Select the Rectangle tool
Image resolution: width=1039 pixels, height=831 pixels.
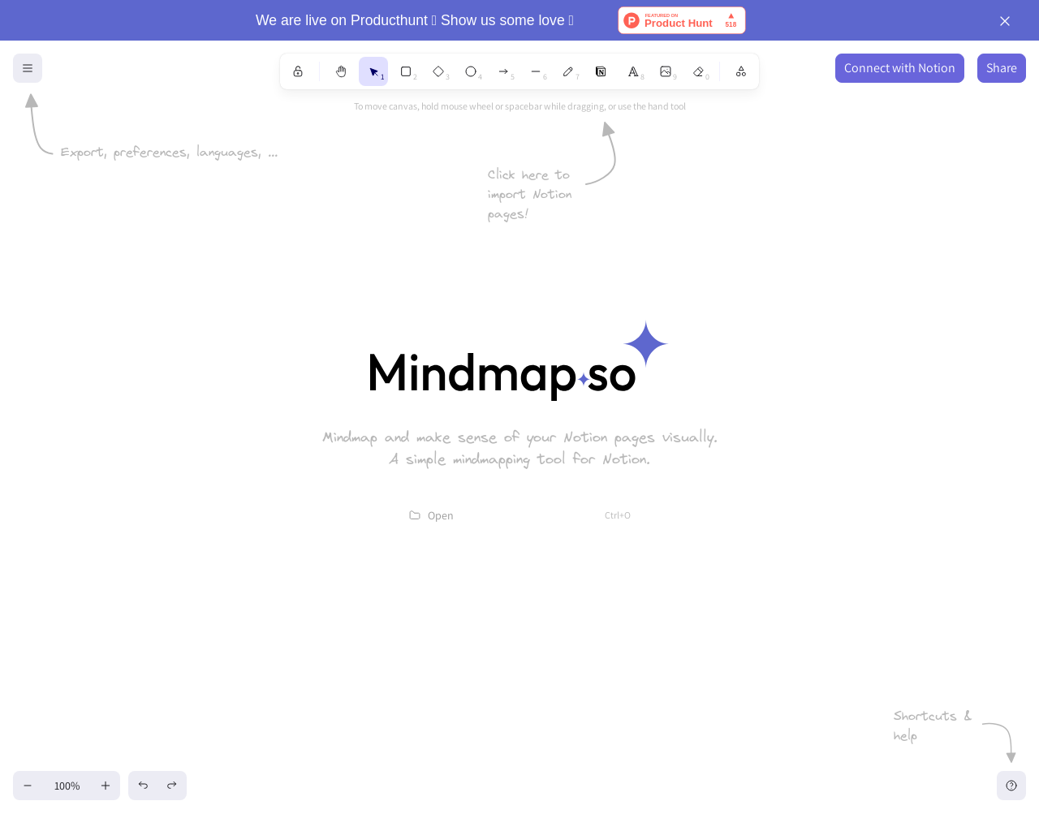406,71
